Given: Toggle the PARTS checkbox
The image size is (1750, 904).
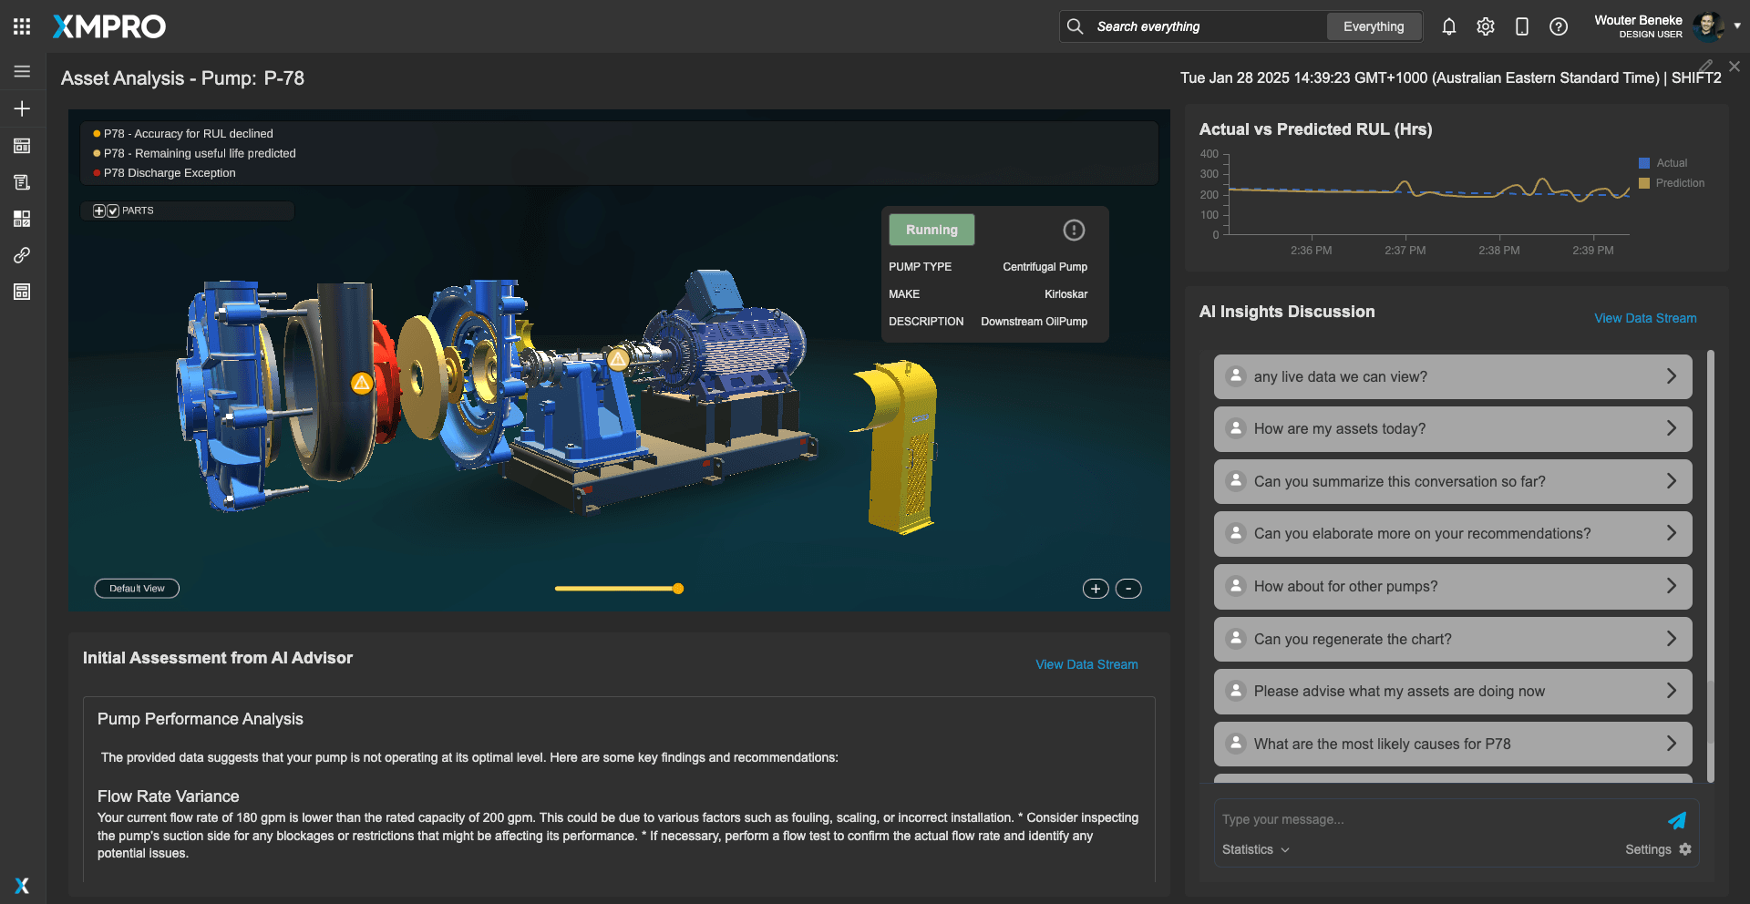Looking at the screenshot, I should click(x=113, y=211).
